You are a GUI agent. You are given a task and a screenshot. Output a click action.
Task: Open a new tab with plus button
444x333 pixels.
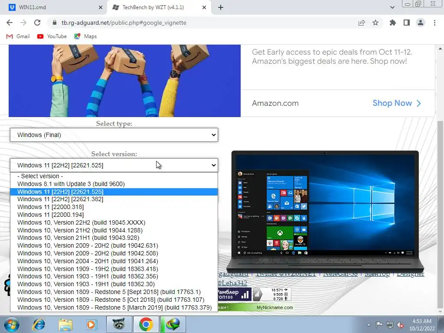coord(221,8)
